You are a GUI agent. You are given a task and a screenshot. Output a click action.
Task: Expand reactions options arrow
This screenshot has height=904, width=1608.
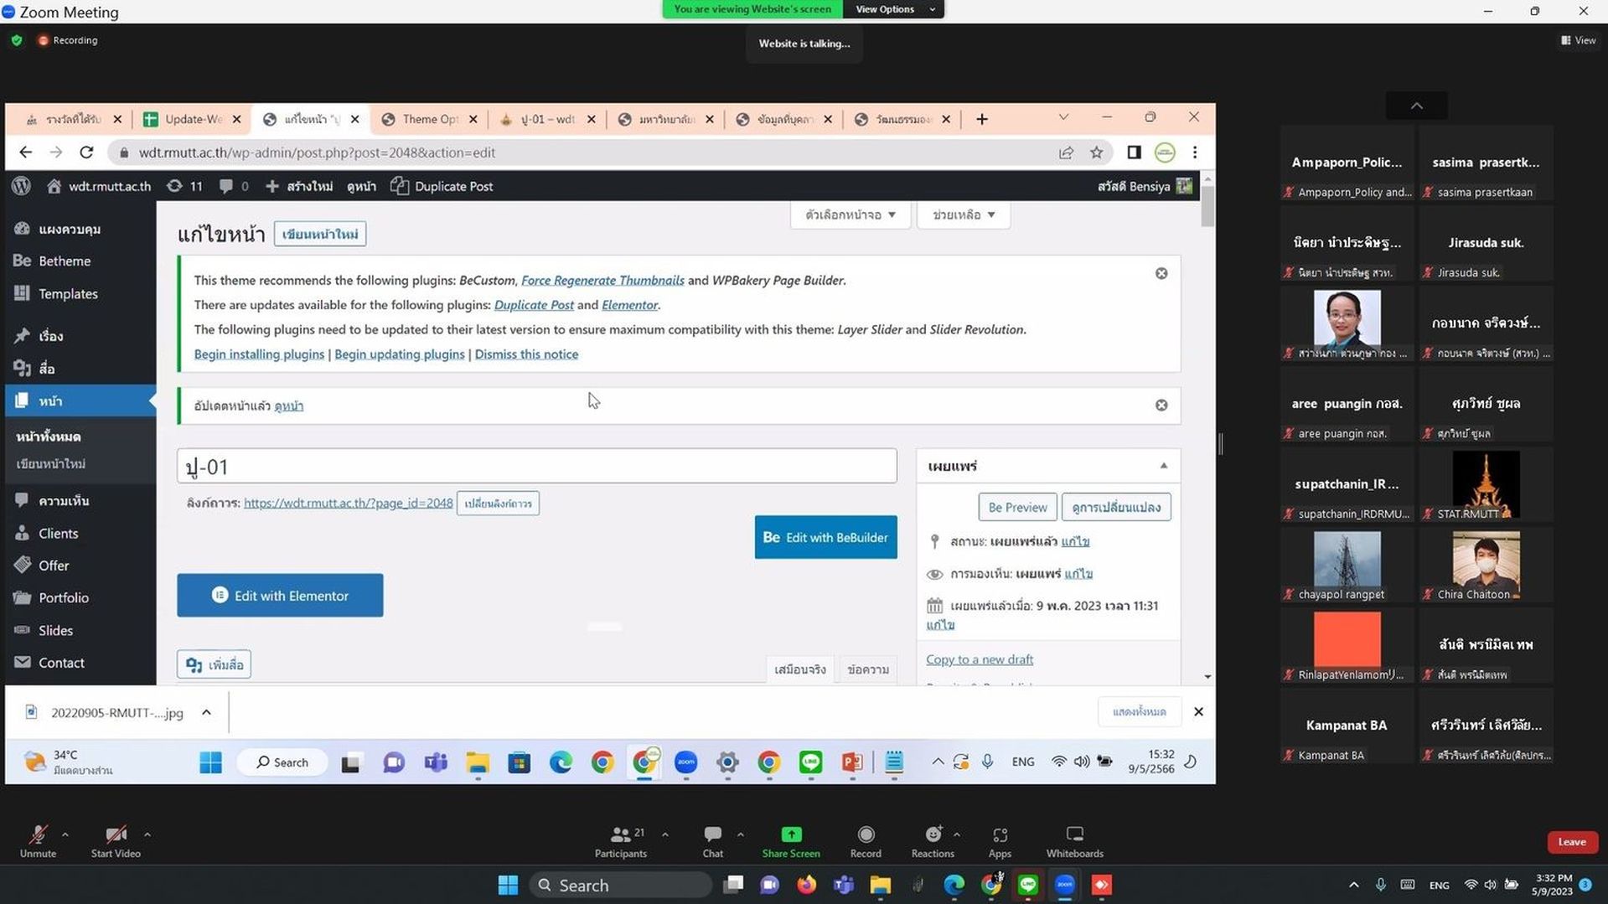click(x=957, y=834)
